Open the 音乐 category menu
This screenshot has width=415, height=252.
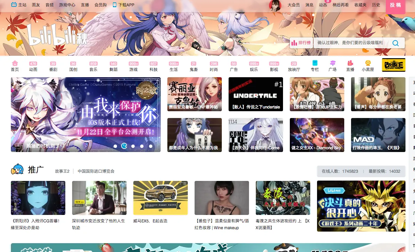[93, 67]
